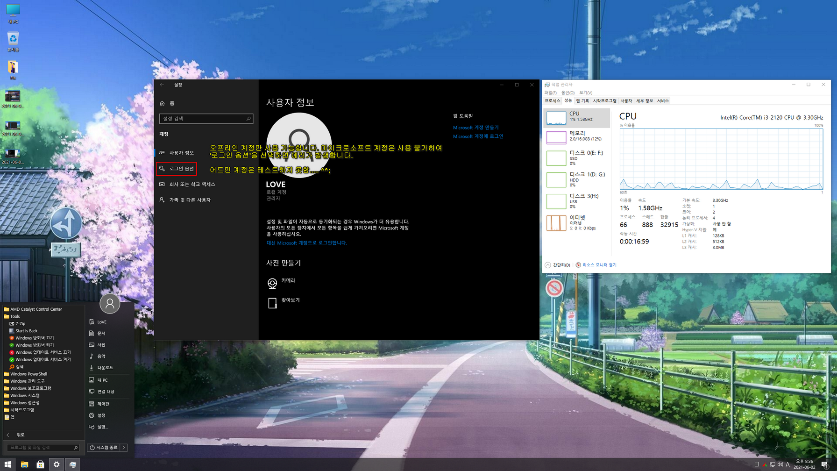
Task: Switch to Task Manager via taskbar icon
Action: [x=72, y=464]
